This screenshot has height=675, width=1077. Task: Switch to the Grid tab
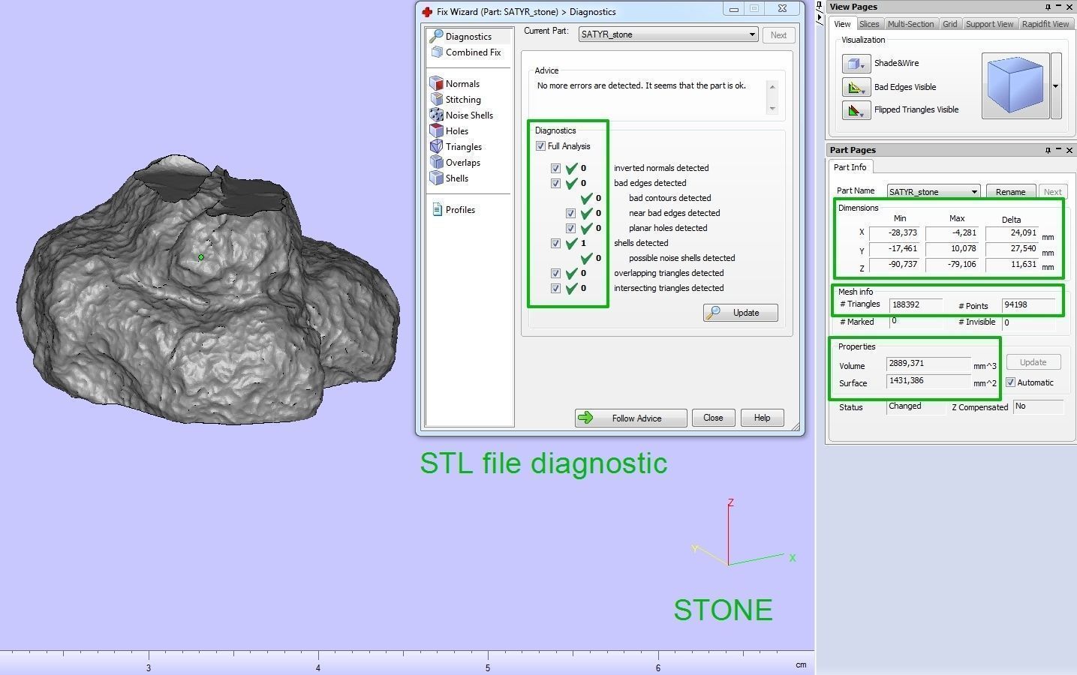pos(950,24)
